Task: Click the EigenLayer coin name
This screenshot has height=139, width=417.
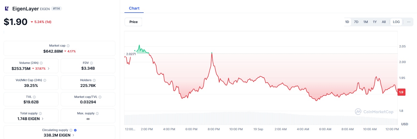Action: [x=26, y=8]
